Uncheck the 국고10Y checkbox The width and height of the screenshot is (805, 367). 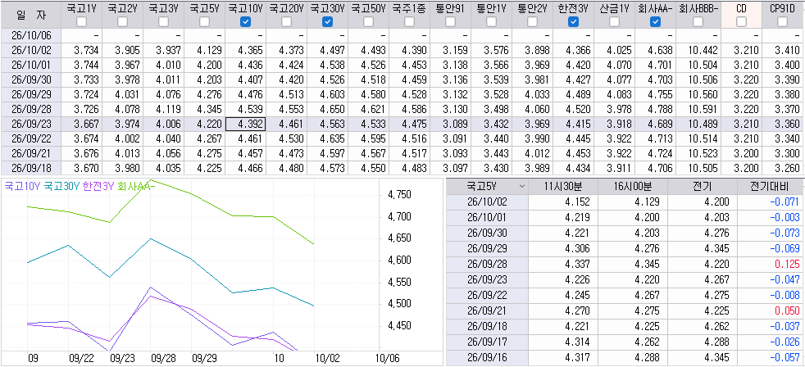245,21
